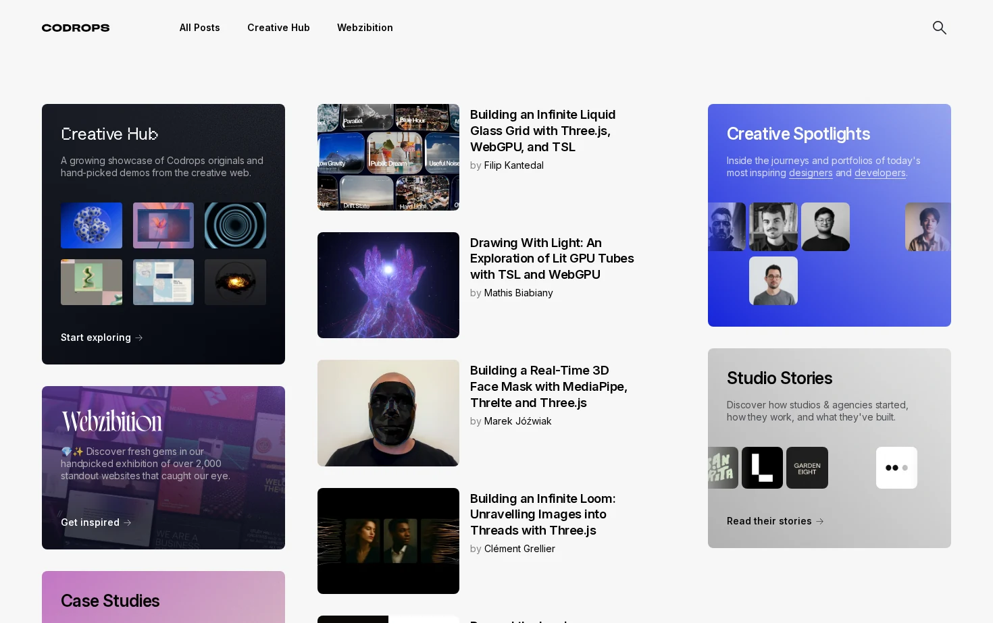Open Real-Time 3D Face Mask article title

tap(549, 387)
